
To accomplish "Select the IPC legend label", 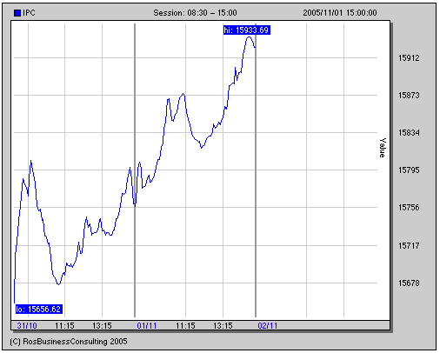I will tap(29, 13).
